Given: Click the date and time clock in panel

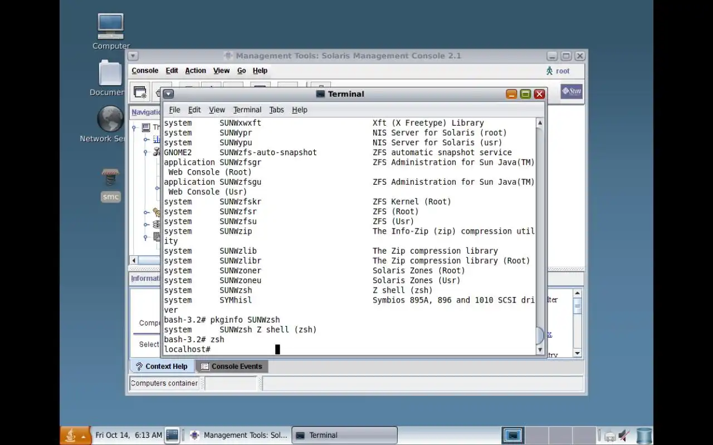Looking at the screenshot, I should (129, 435).
